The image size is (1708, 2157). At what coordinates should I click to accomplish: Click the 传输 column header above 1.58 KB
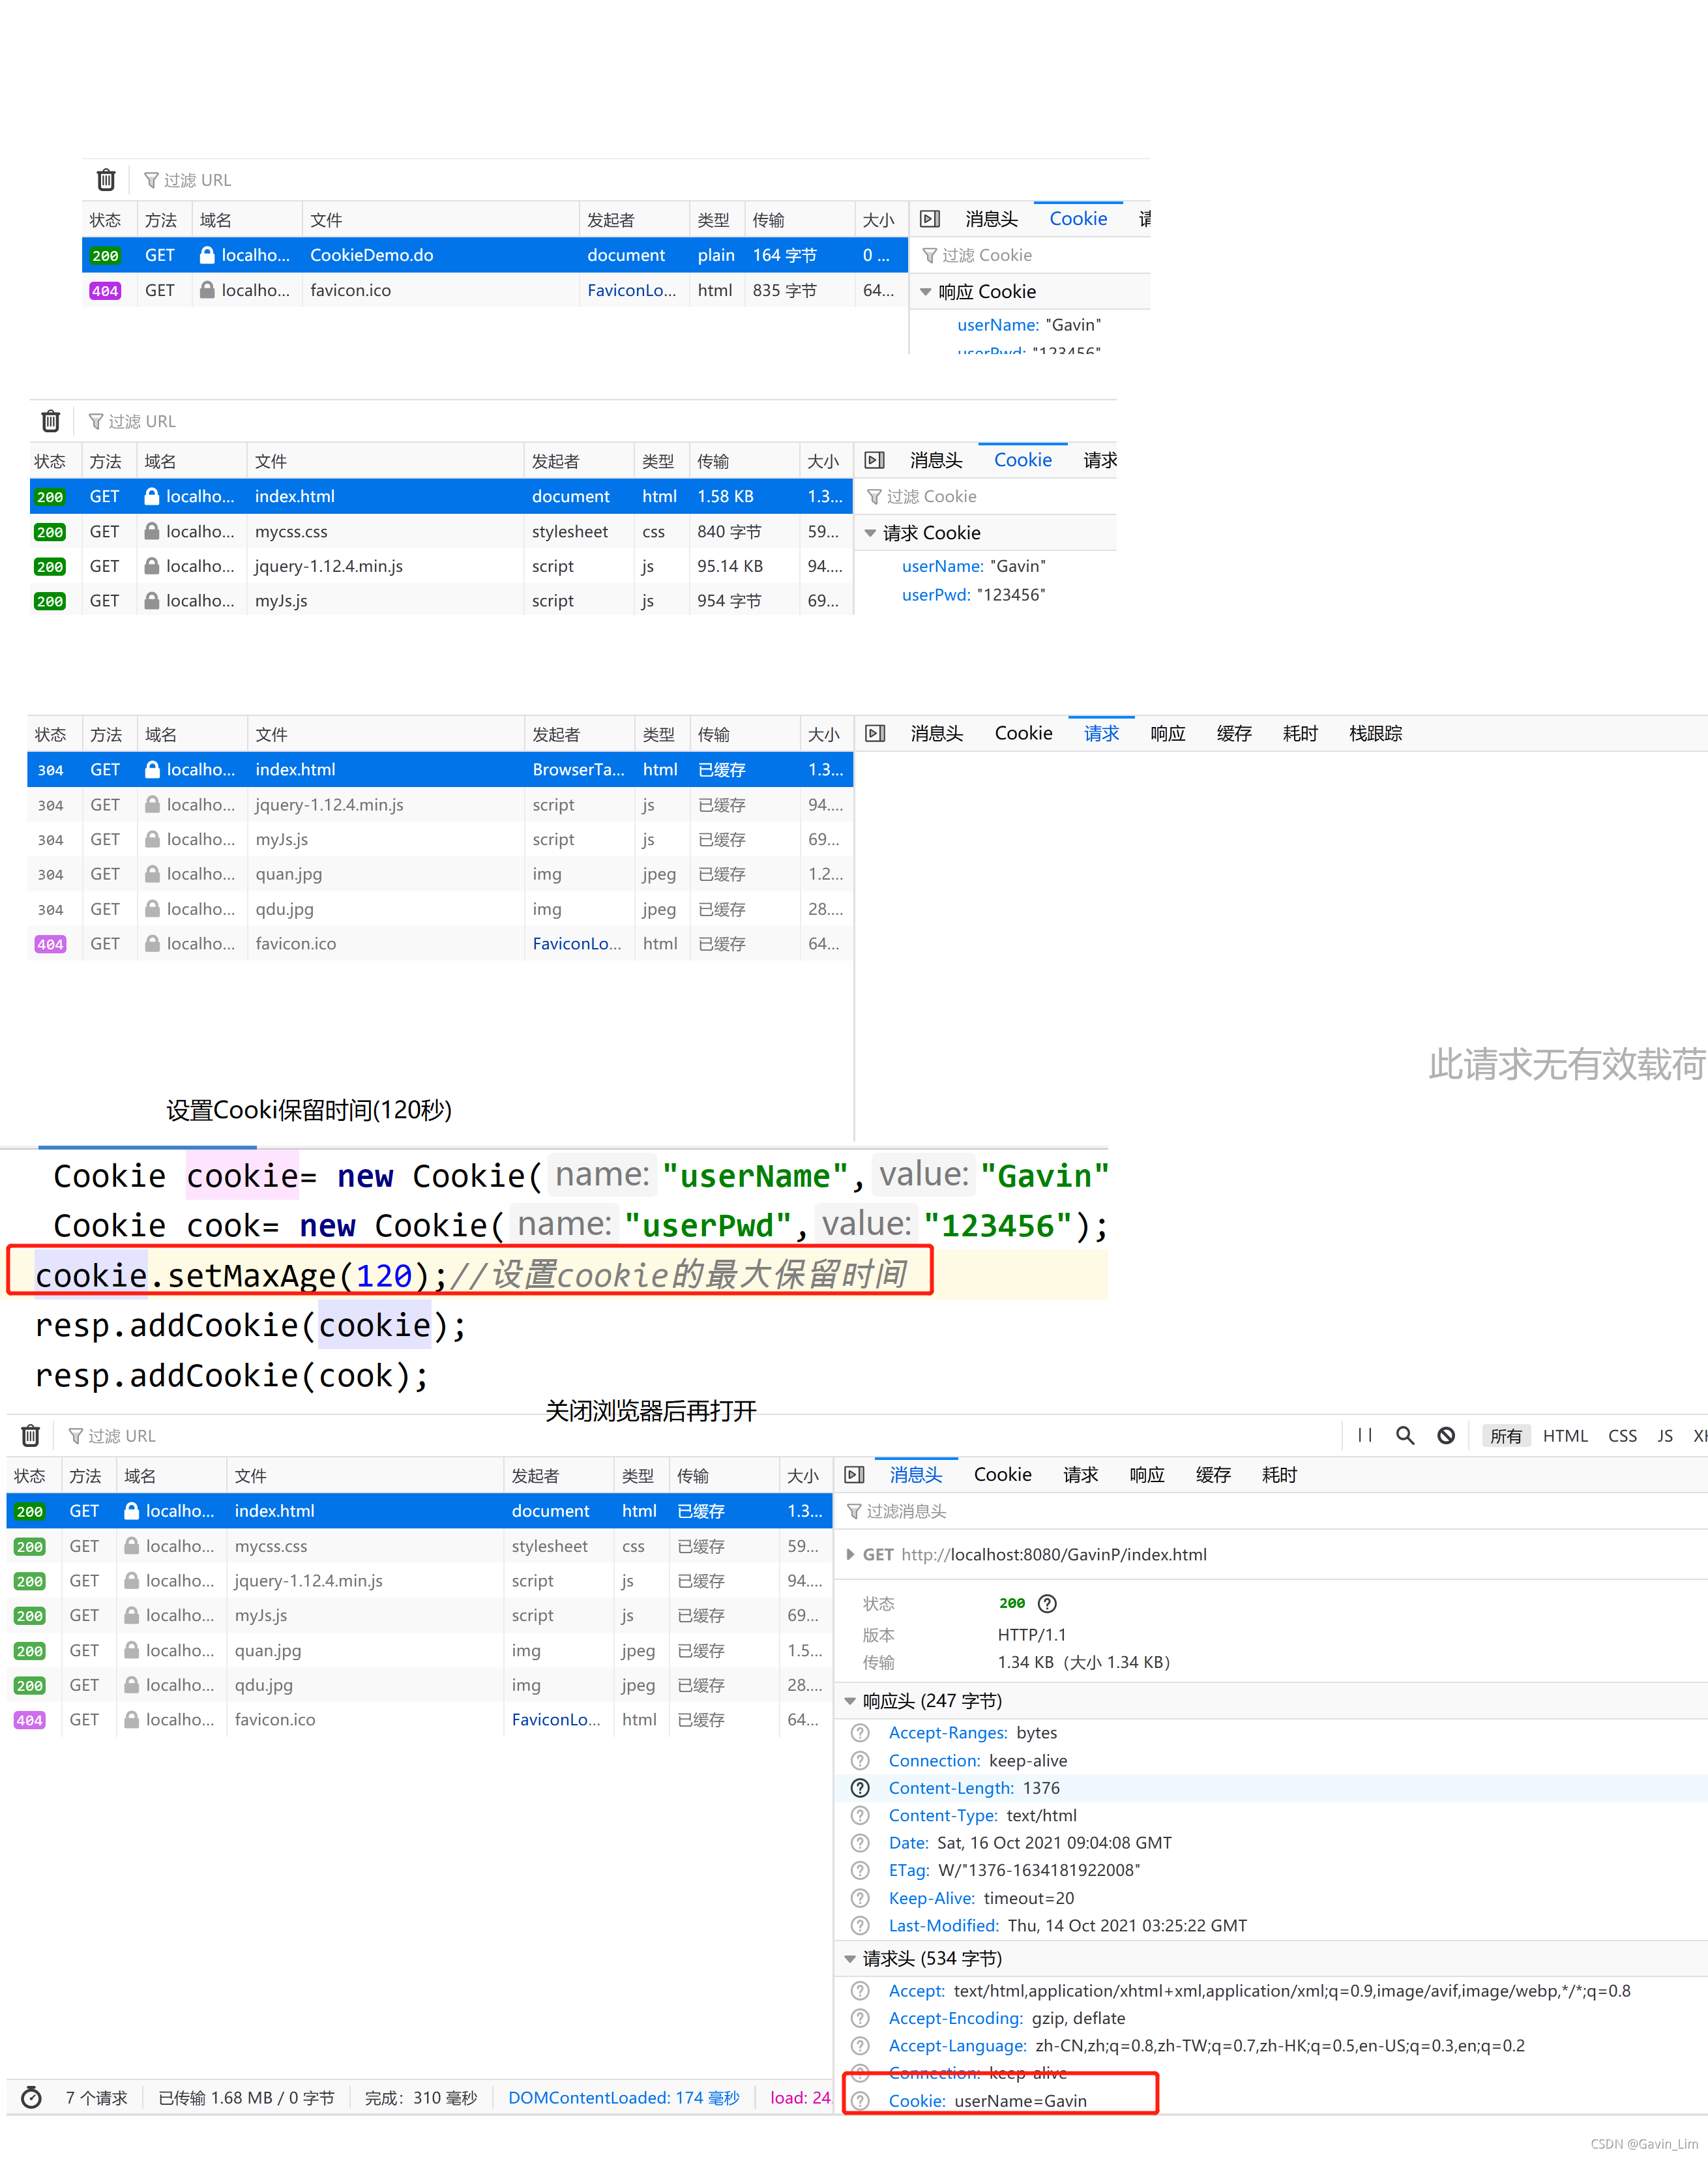click(x=743, y=461)
